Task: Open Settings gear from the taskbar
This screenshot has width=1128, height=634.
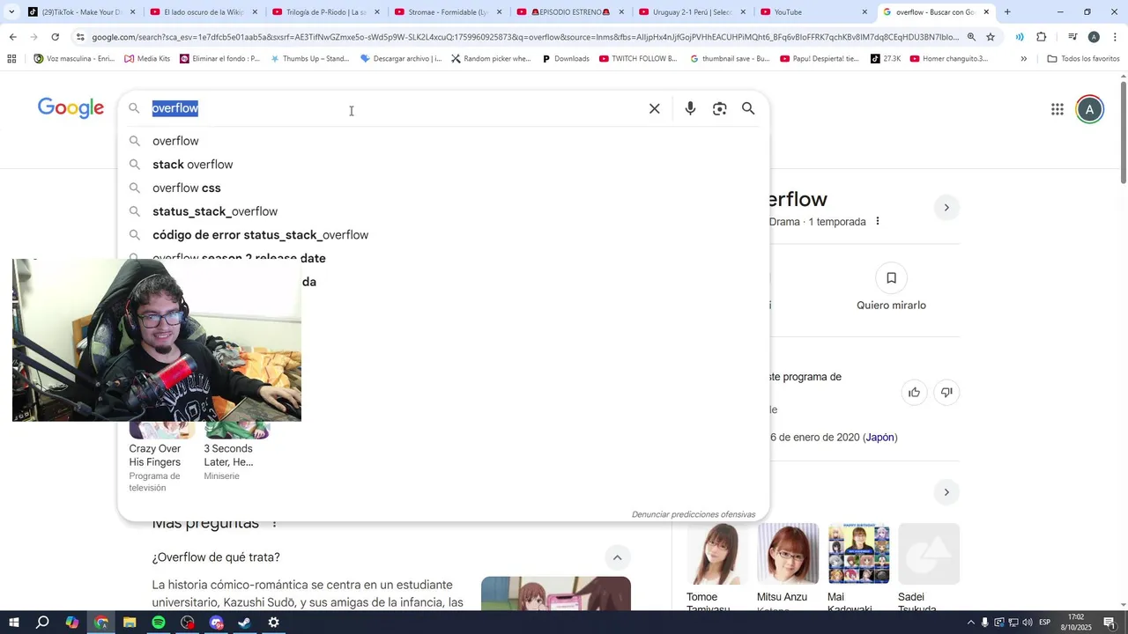Action: [x=274, y=623]
